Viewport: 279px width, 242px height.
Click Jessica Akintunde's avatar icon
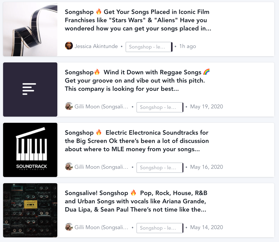pos(69,46)
